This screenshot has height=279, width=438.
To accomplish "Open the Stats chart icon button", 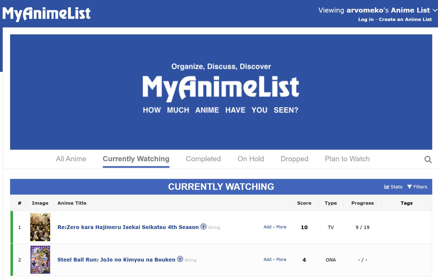I will click(x=393, y=187).
